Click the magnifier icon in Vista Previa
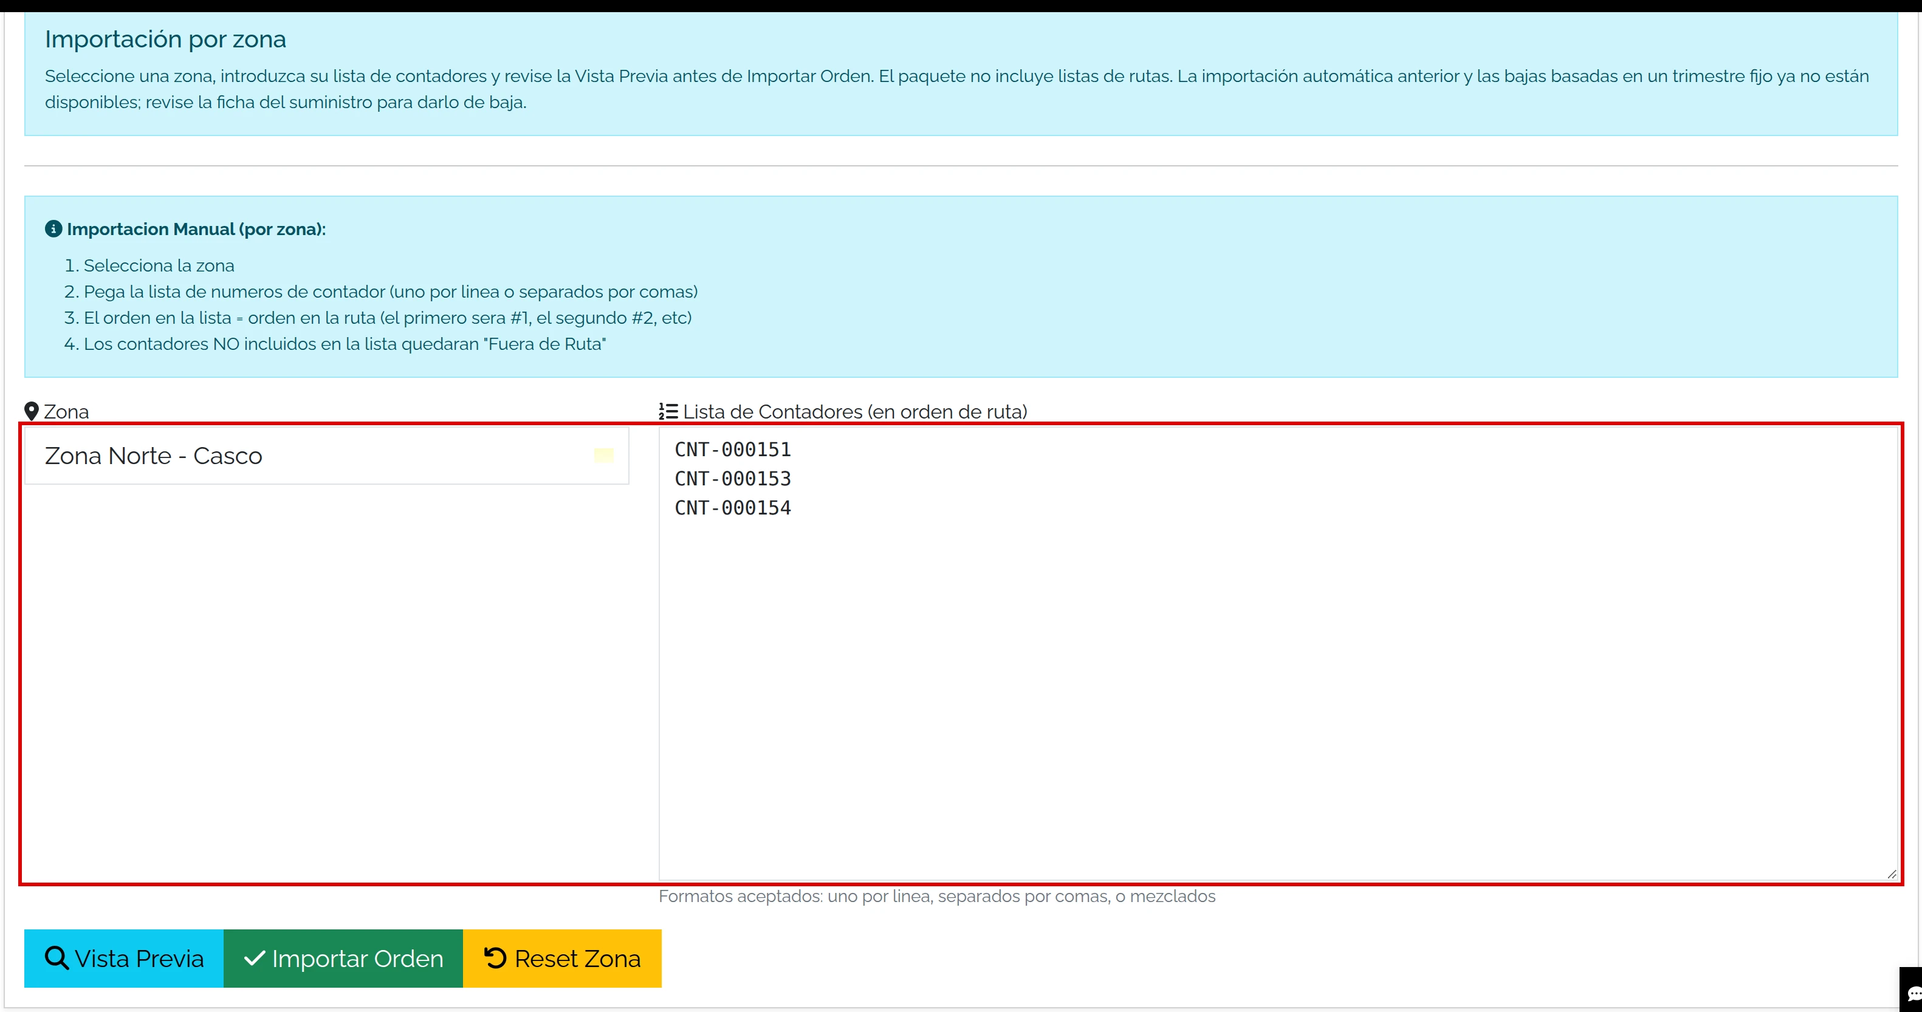Image resolution: width=1922 pixels, height=1012 pixels. click(x=57, y=957)
